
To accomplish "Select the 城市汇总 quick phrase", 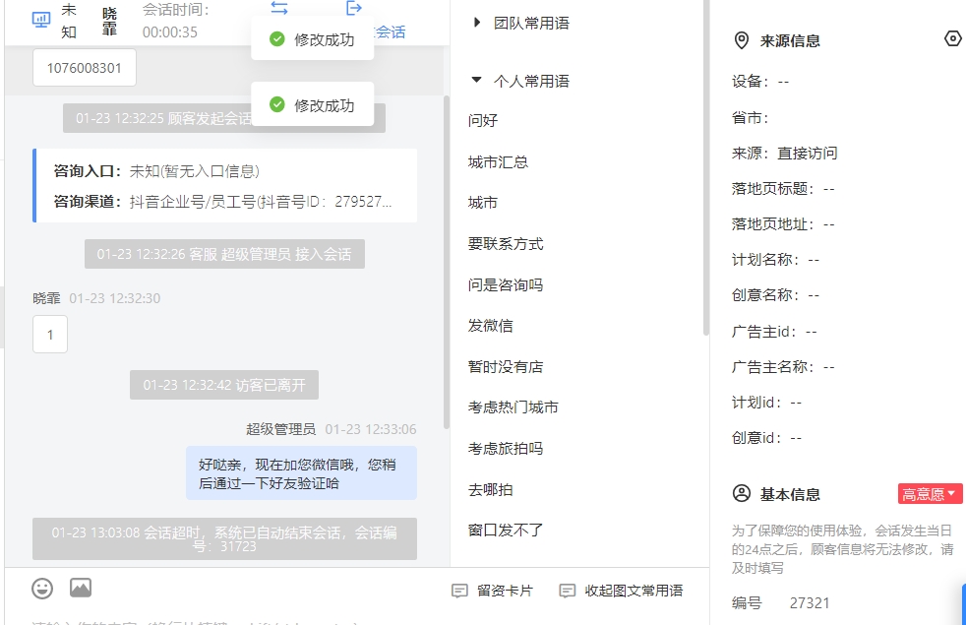I will [498, 162].
